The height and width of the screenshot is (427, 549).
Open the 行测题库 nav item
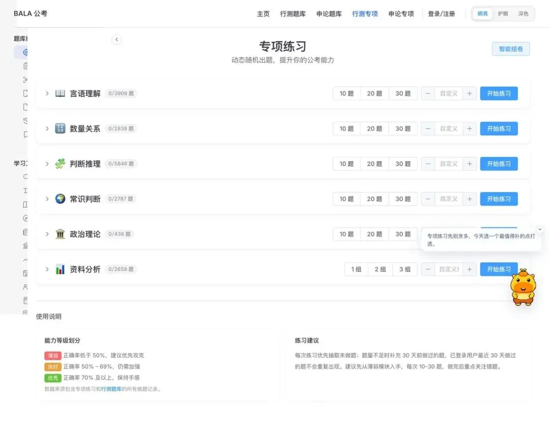(293, 14)
